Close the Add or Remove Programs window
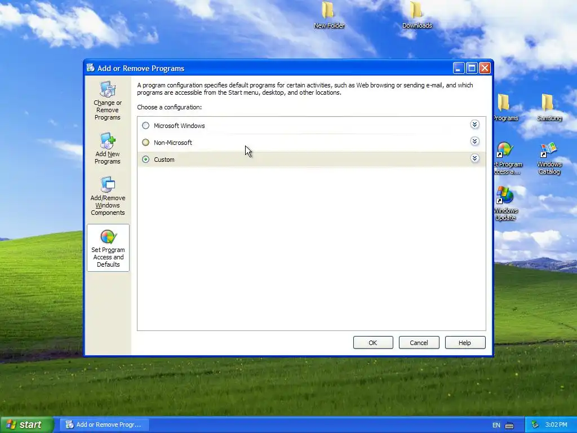 (x=485, y=68)
